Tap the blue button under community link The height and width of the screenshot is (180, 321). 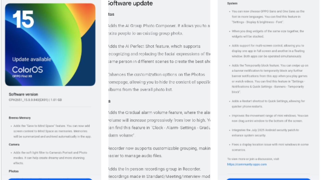[x=268, y=179]
